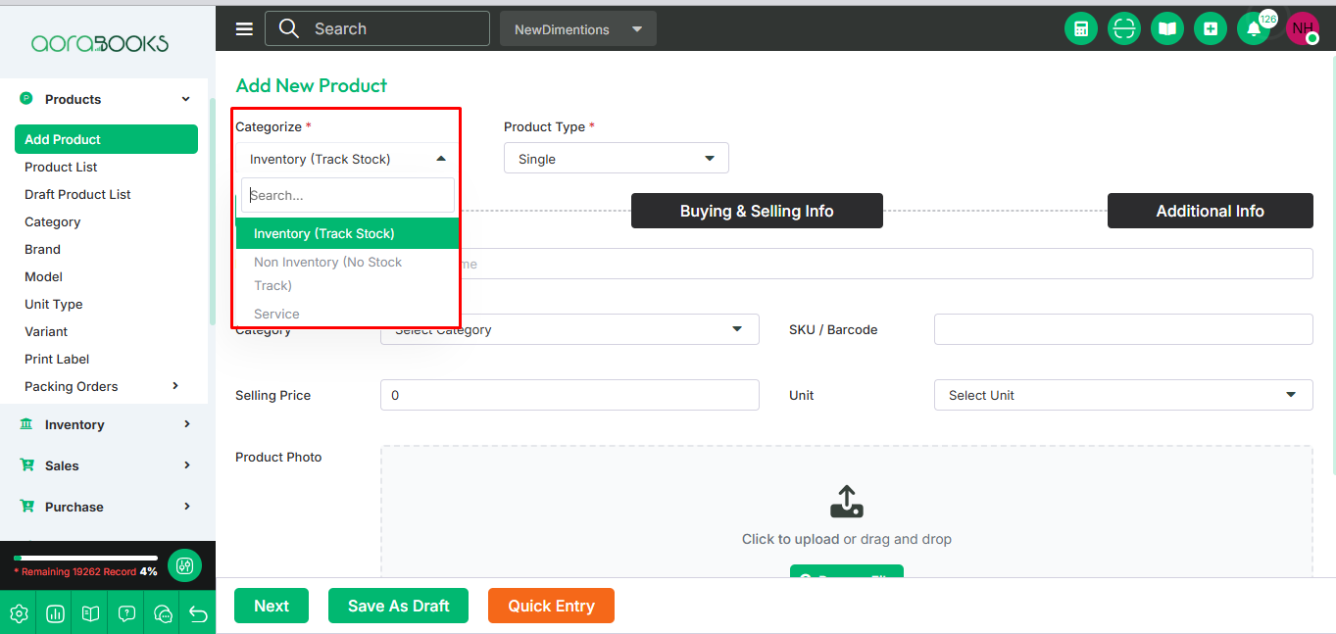The height and width of the screenshot is (634, 1336).
Task: Click the magnifier icon in Search box
Action: point(288,28)
